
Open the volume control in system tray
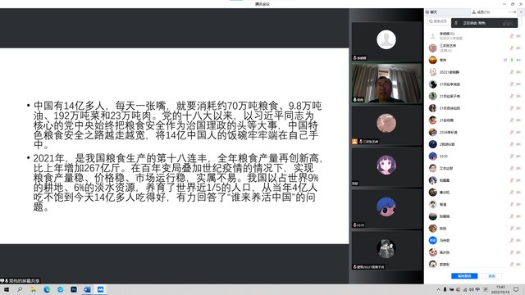coord(471,289)
